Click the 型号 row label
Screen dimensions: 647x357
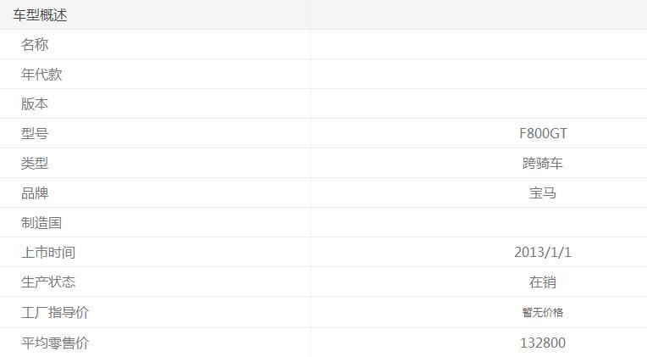(35, 134)
